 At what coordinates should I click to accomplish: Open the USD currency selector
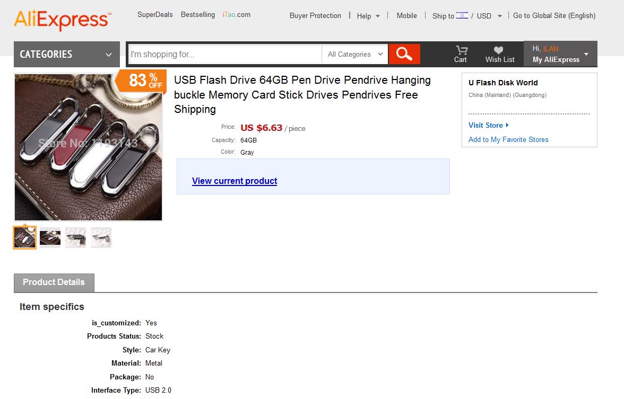[489, 16]
